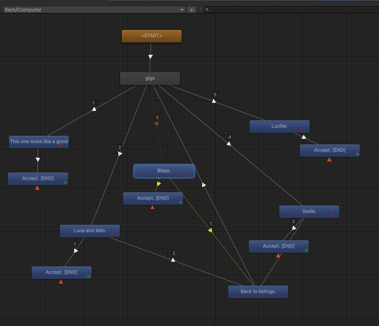Select Accept. [END] node under Sadie.
This screenshot has width=379, height=326.
[279, 246]
